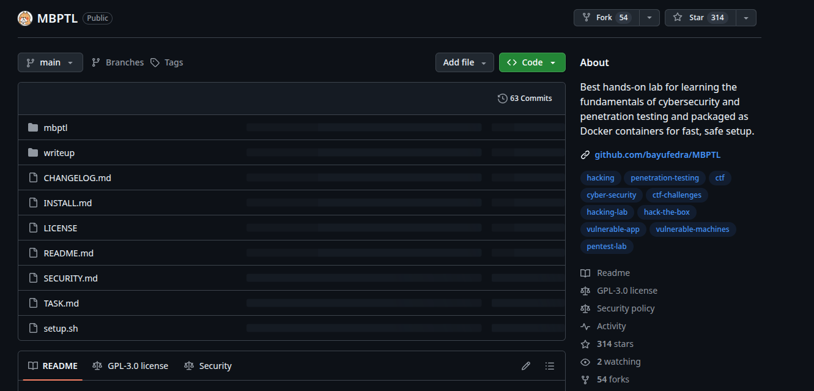Open the LICENSE file
The height and width of the screenshot is (391, 814).
click(61, 228)
